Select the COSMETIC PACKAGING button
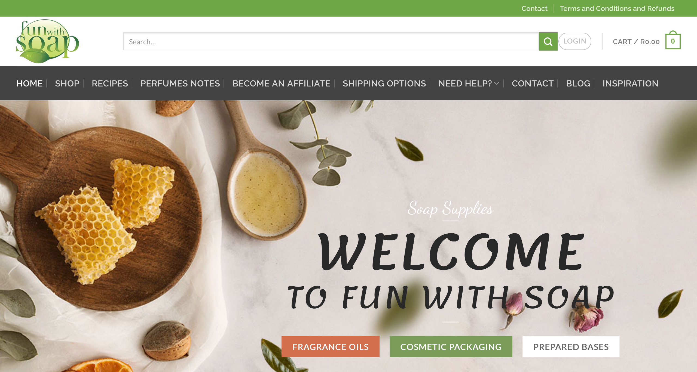Screen dimensions: 697x372 (x=451, y=347)
